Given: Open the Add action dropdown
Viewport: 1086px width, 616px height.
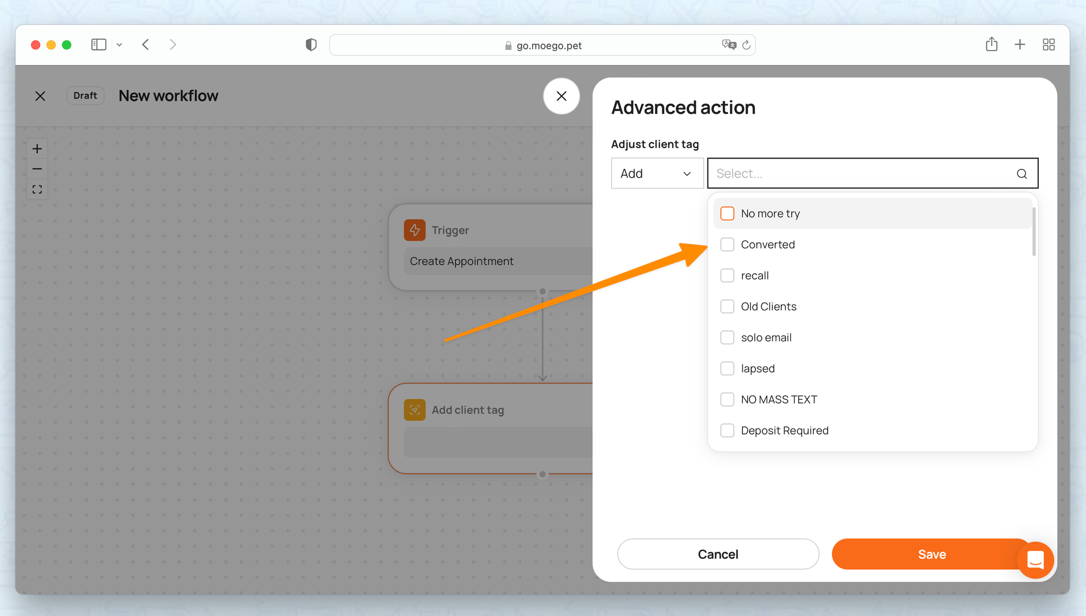Looking at the screenshot, I should 656,174.
